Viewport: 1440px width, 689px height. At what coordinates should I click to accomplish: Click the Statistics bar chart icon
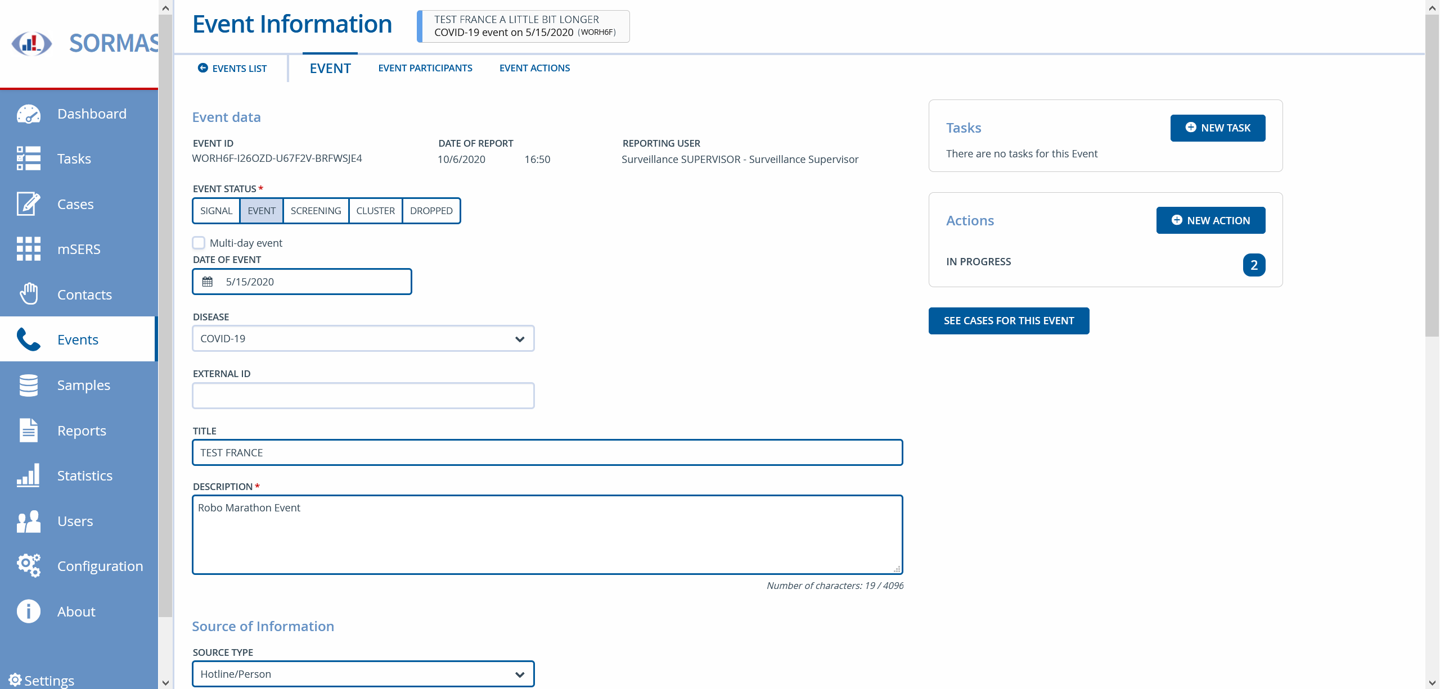pos(28,475)
